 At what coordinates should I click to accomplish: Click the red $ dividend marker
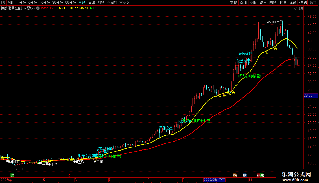point(69,175)
